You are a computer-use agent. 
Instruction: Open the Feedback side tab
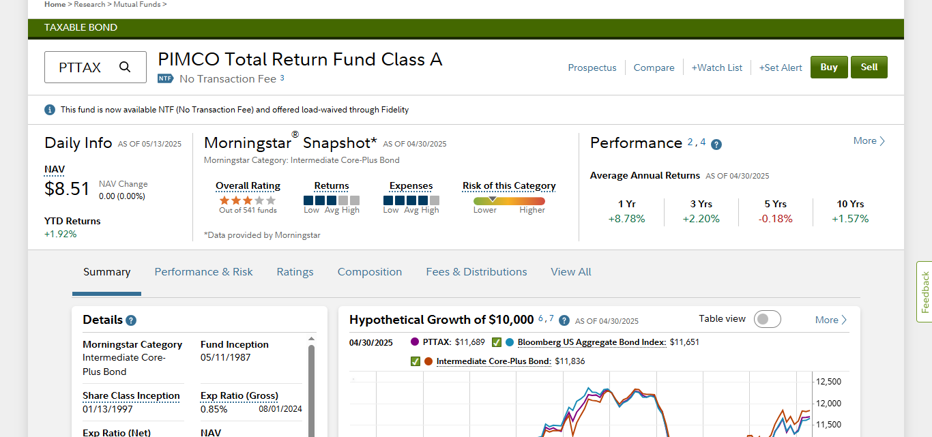point(924,292)
